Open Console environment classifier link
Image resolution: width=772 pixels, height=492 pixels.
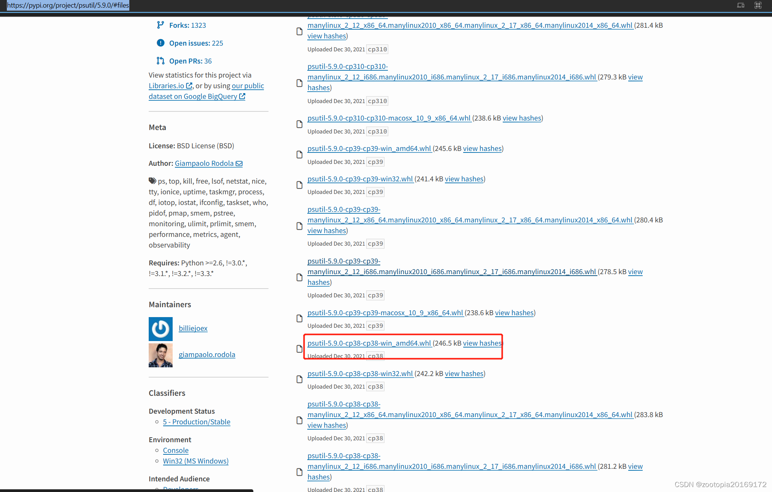175,450
